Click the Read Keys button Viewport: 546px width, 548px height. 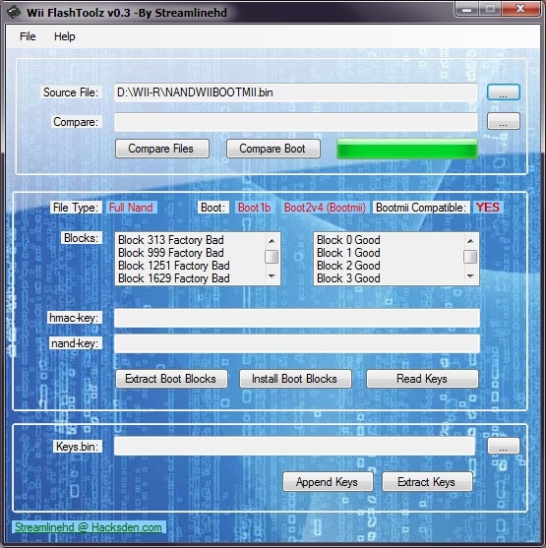tap(422, 379)
